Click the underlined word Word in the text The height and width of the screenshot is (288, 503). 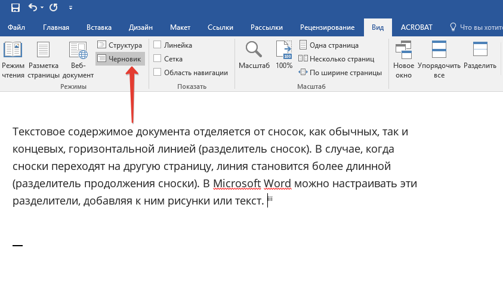click(x=277, y=184)
